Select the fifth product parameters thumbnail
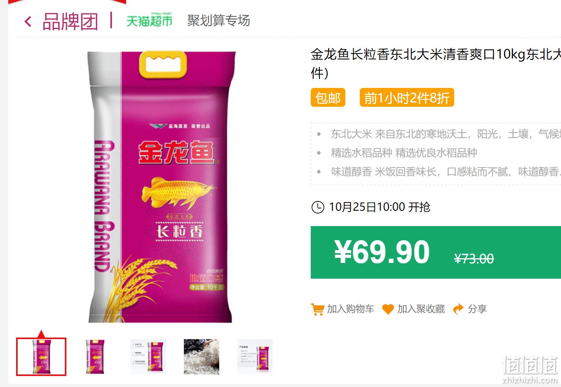 255,357
